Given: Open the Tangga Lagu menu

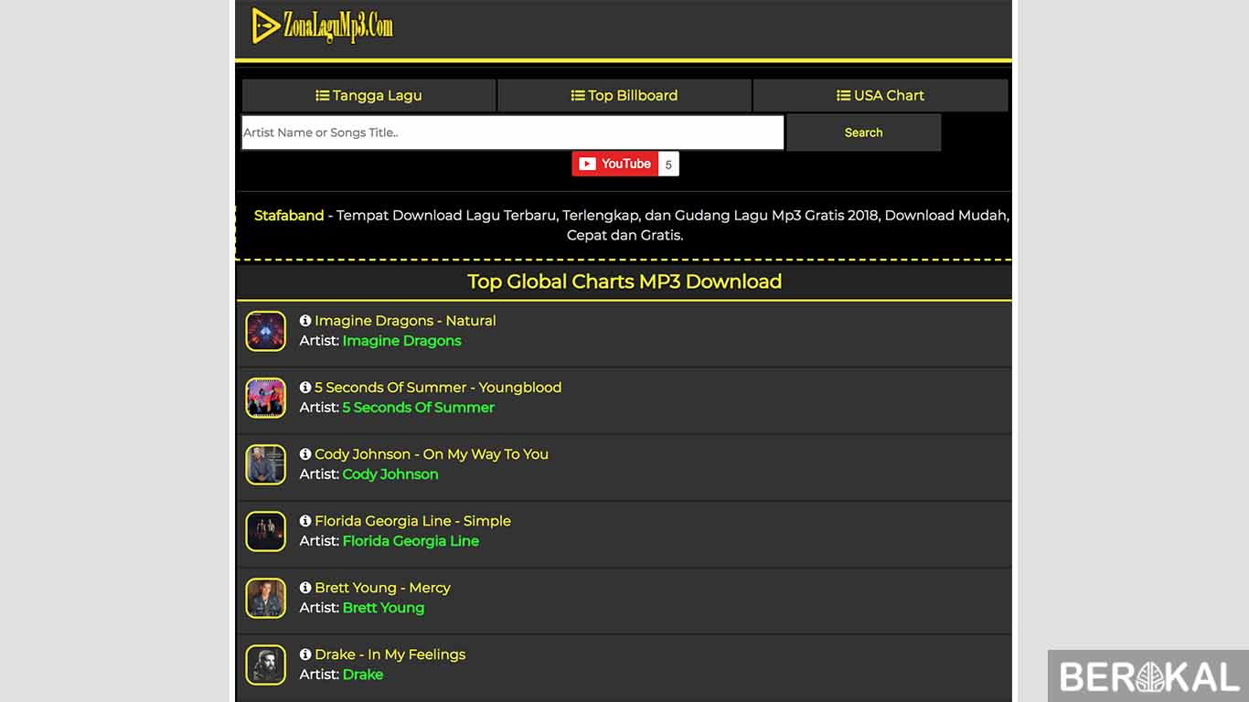Looking at the screenshot, I should pos(368,95).
